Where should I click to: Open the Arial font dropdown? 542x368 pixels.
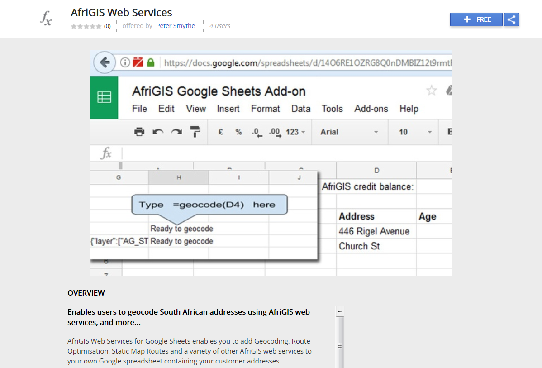pyautogui.click(x=349, y=132)
